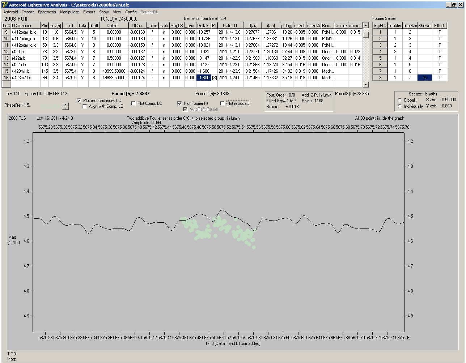Select Fourier series group row 4
This screenshot has width=466, height=363.
[380, 52]
